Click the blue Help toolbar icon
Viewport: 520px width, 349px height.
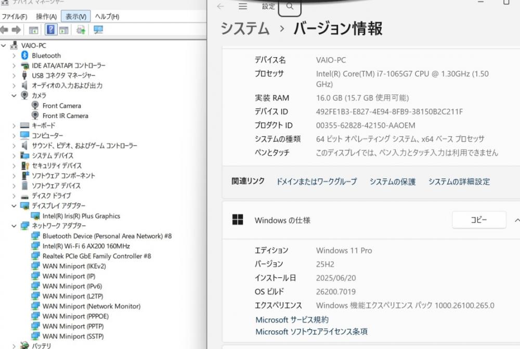(51, 30)
